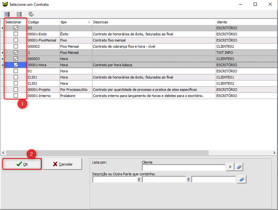The image size is (278, 210).
Task: Click the third description filter field
Action: coord(214,179)
